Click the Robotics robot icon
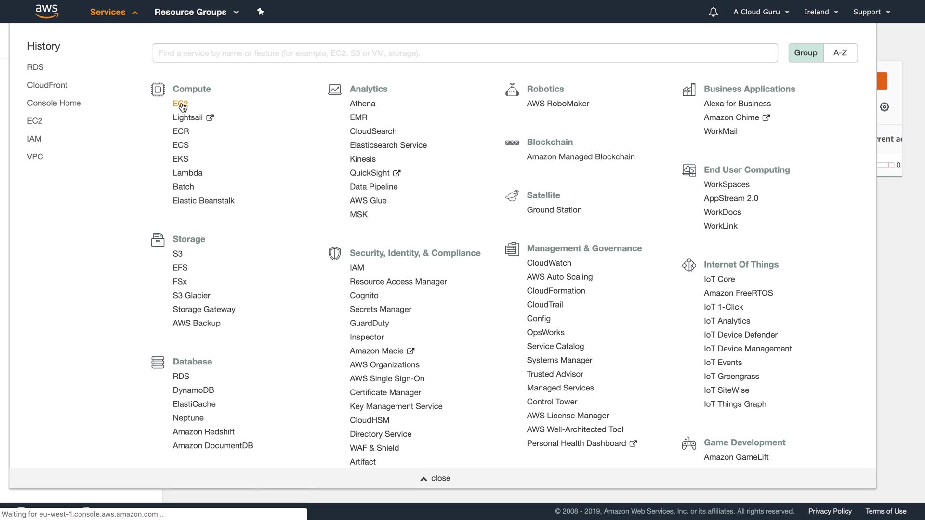925x520 pixels. (x=512, y=90)
